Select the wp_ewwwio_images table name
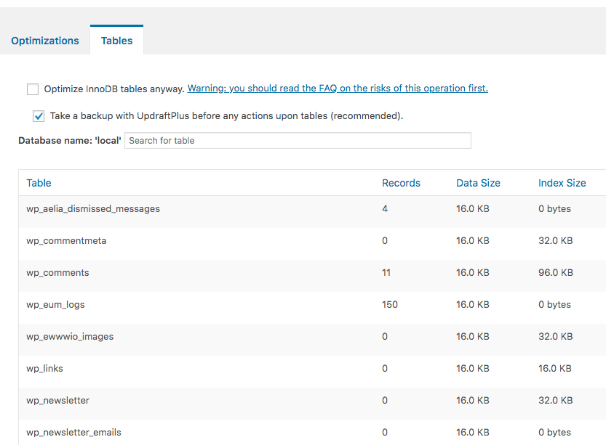606x445 pixels. (x=70, y=337)
